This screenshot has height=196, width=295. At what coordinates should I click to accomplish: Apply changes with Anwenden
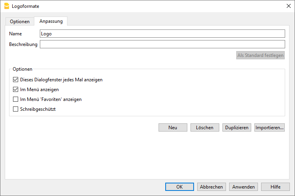pyautogui.click(x=244, y=187)
